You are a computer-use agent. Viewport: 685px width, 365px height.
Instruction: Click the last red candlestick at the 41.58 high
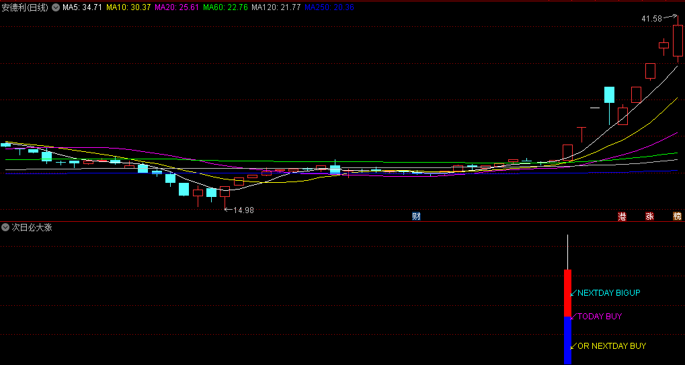(678, 40)
